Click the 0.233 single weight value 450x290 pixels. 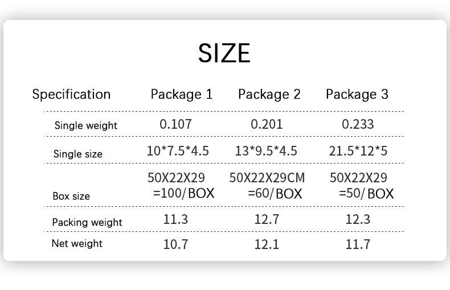click(x=358, y=124)
